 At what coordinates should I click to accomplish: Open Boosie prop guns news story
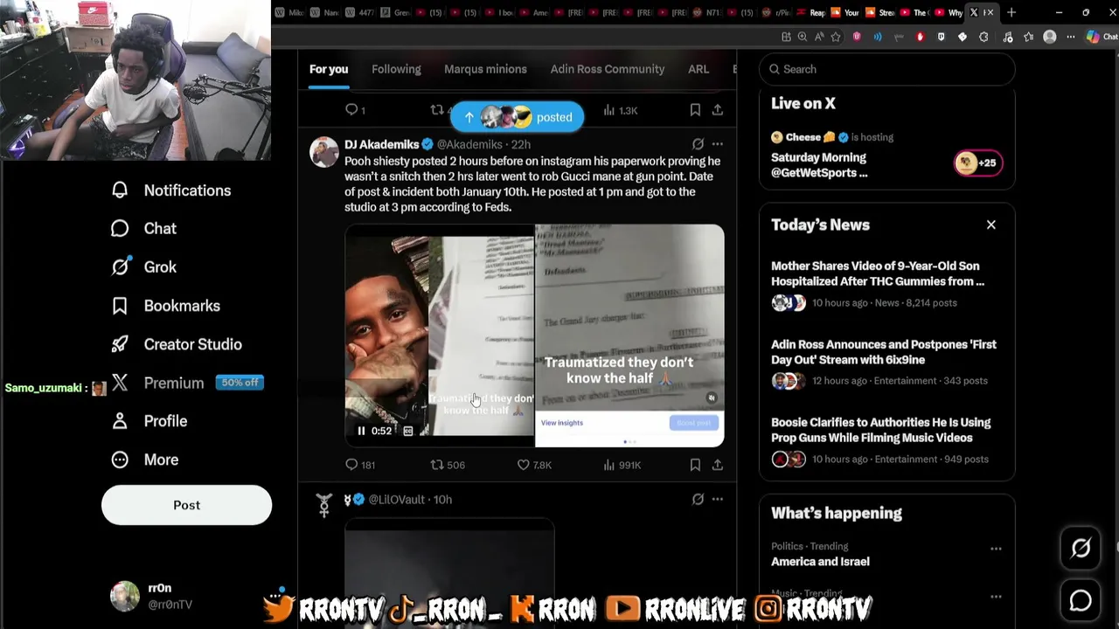click(887, 440)
